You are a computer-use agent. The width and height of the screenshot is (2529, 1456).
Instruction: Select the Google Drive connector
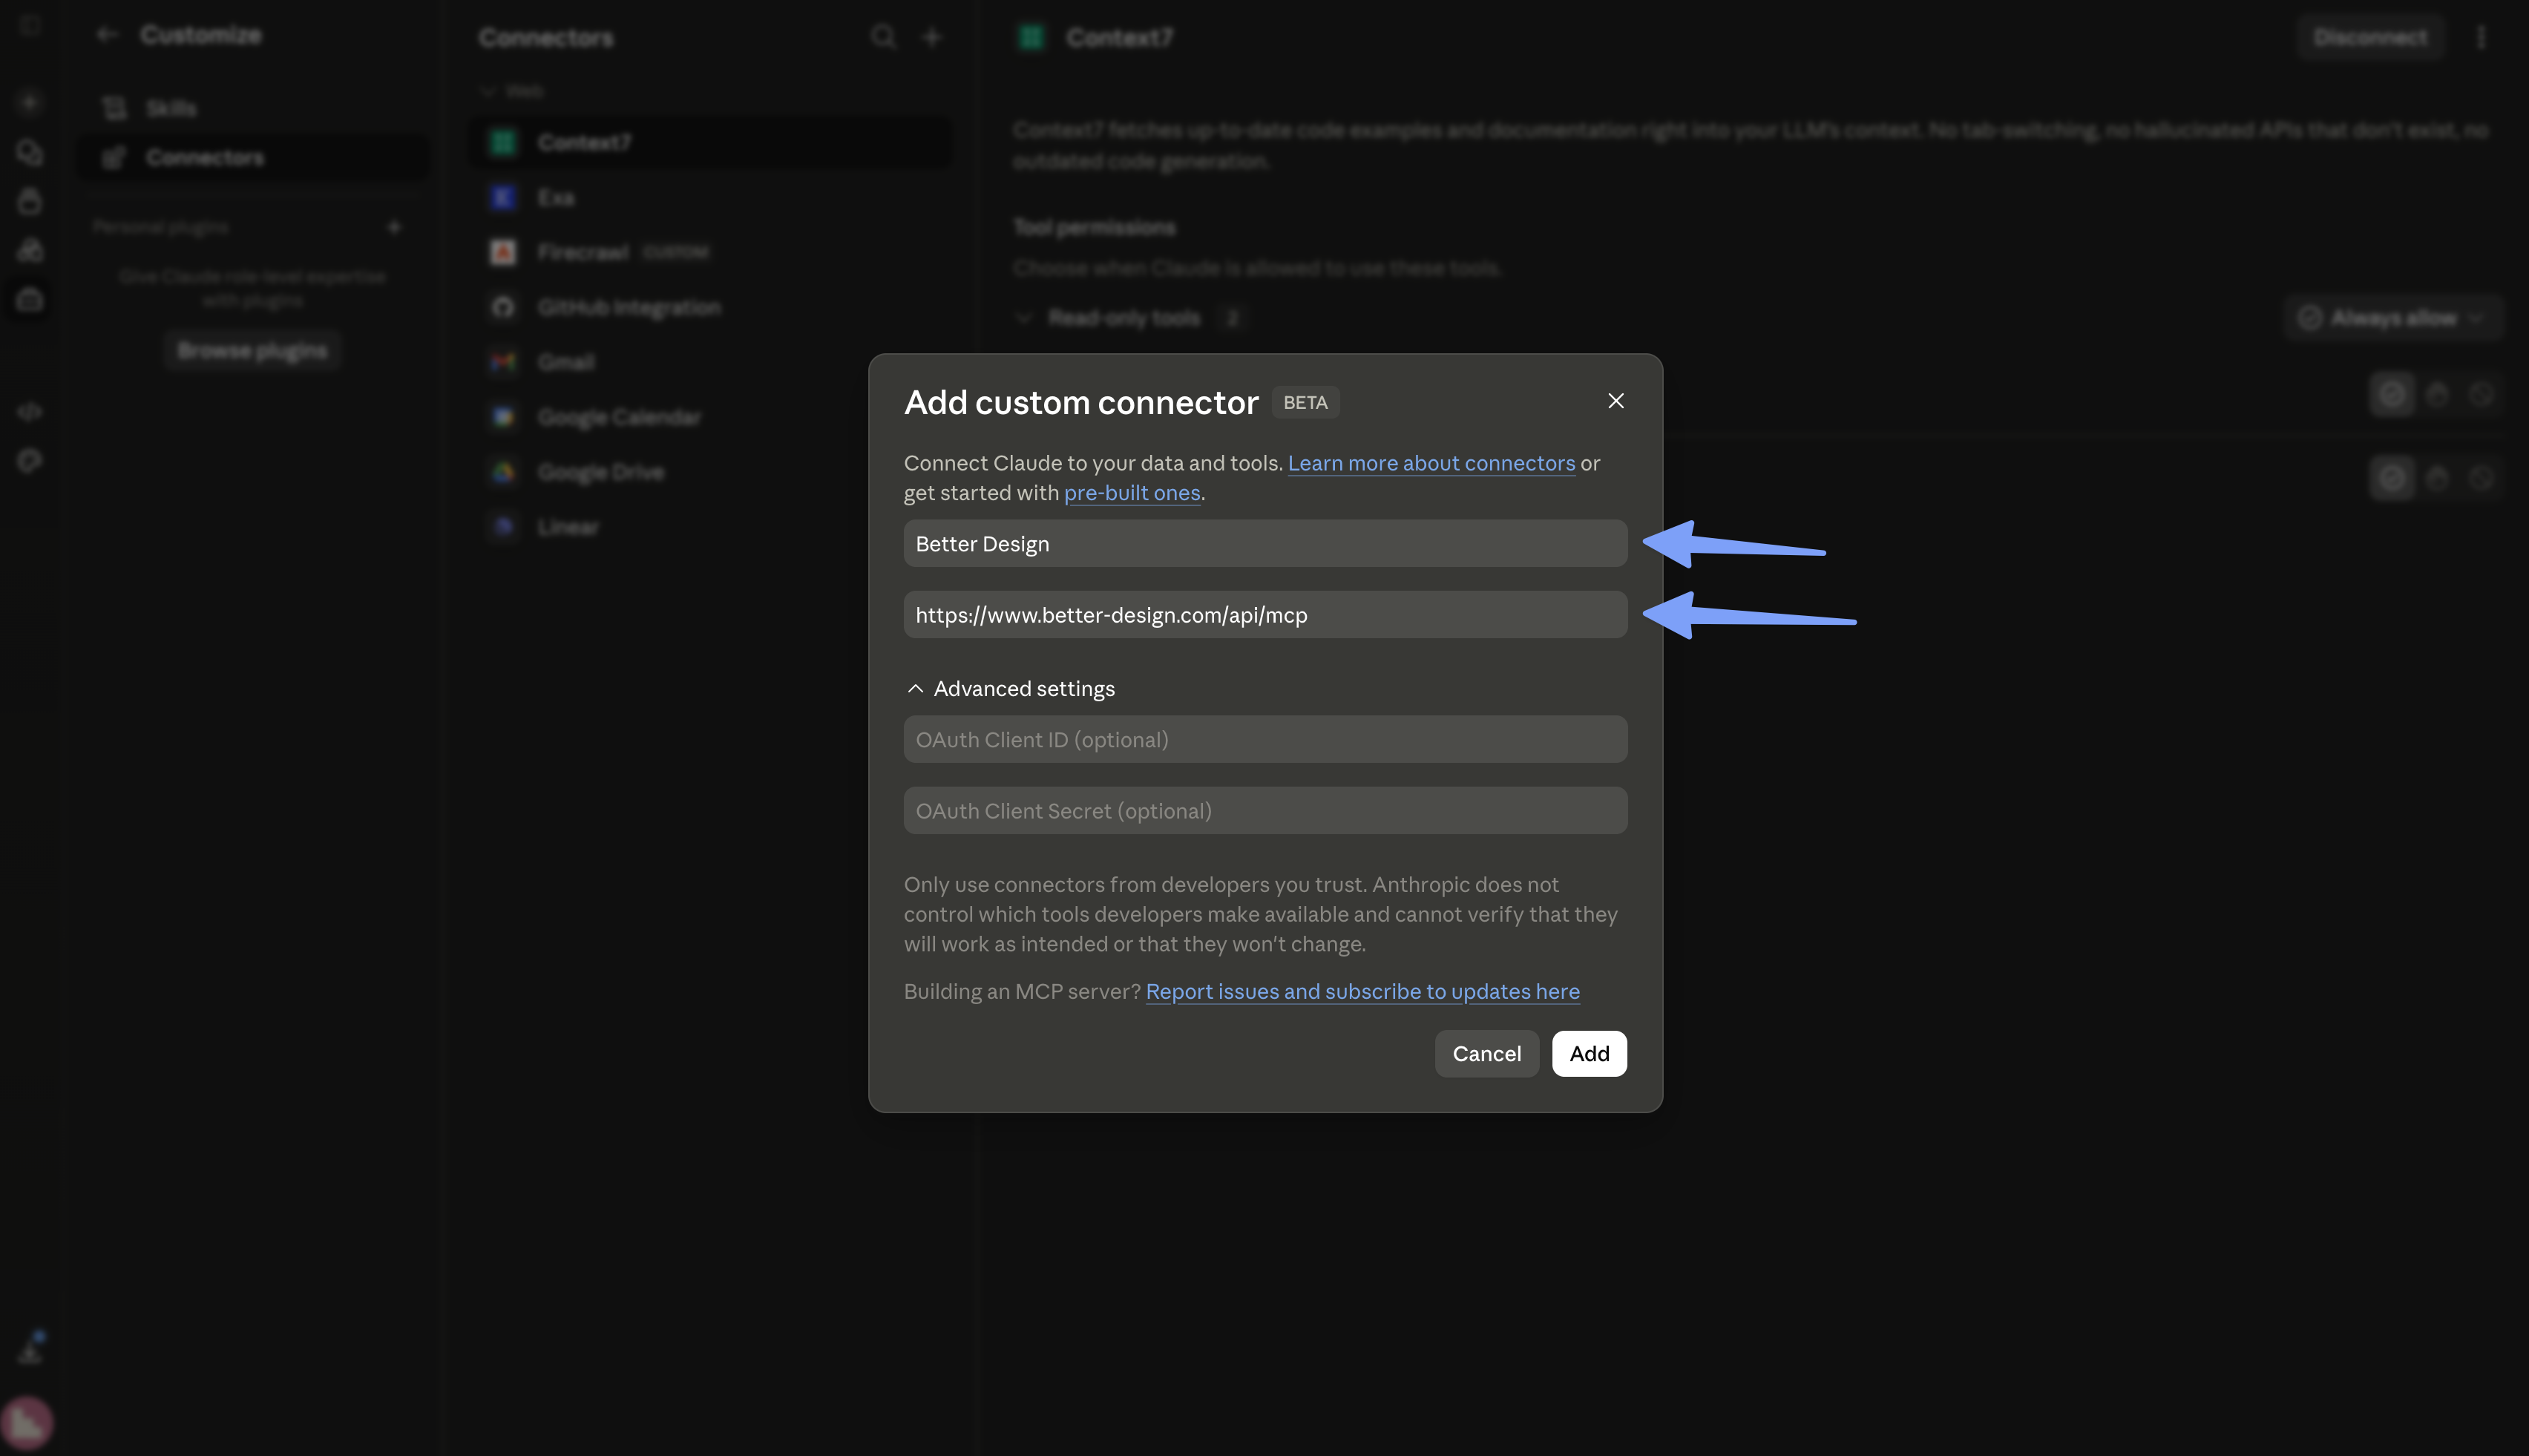point(711,472)
